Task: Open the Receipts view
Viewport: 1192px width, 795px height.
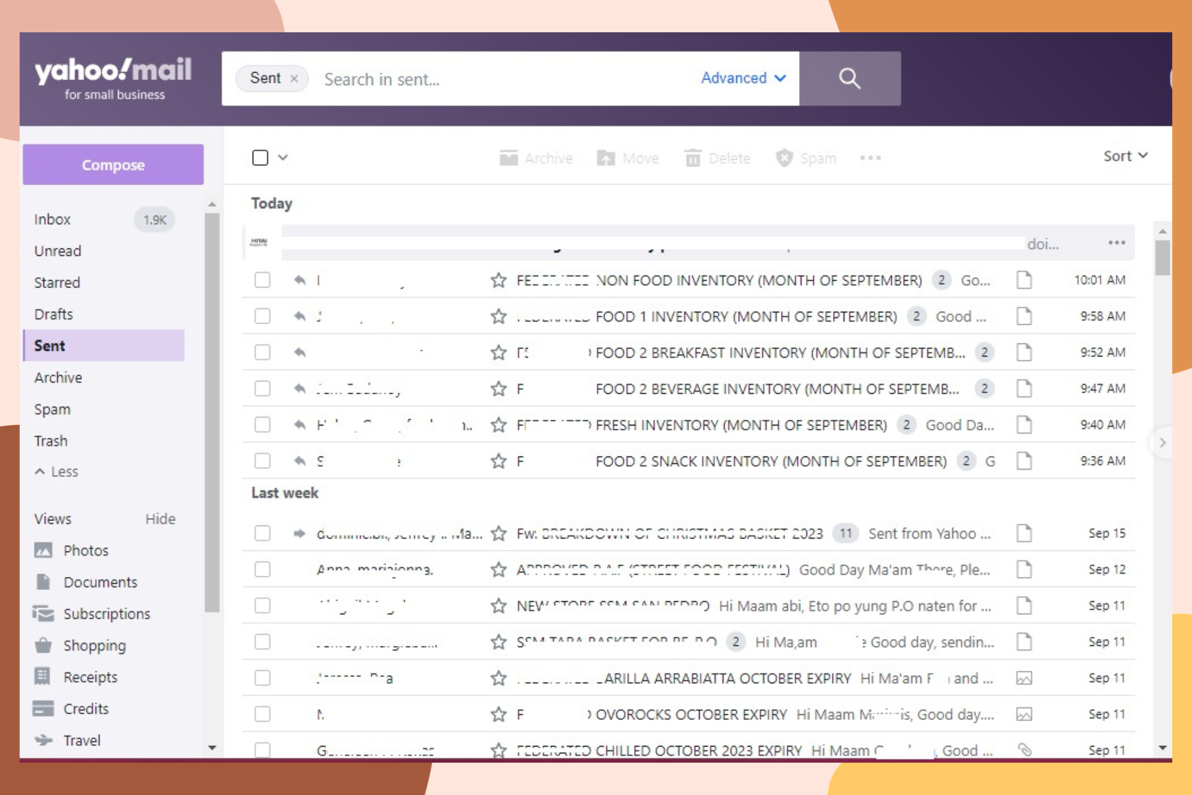Action: click(x=90, y=677)
